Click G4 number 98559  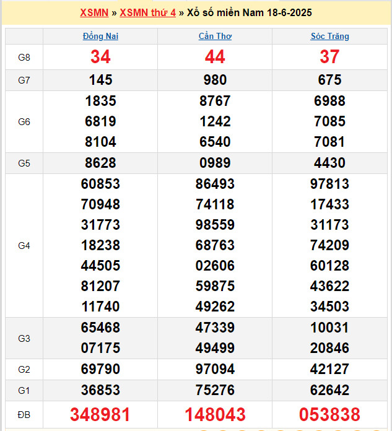215,225
